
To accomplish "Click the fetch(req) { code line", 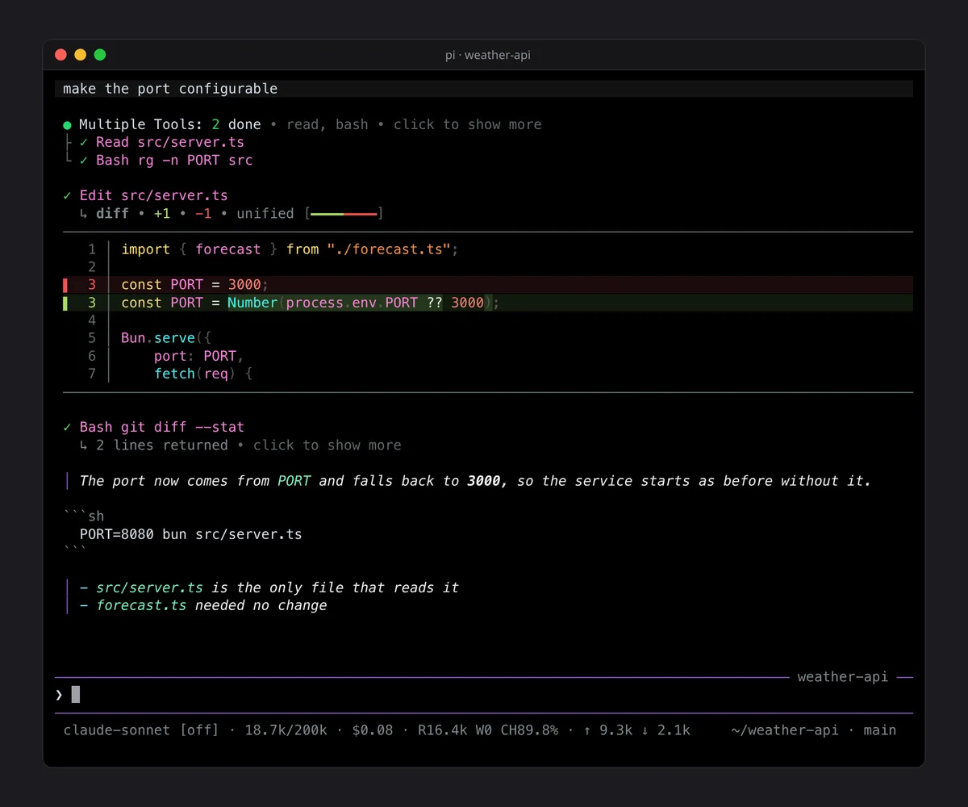I will (x=203, y=374).
